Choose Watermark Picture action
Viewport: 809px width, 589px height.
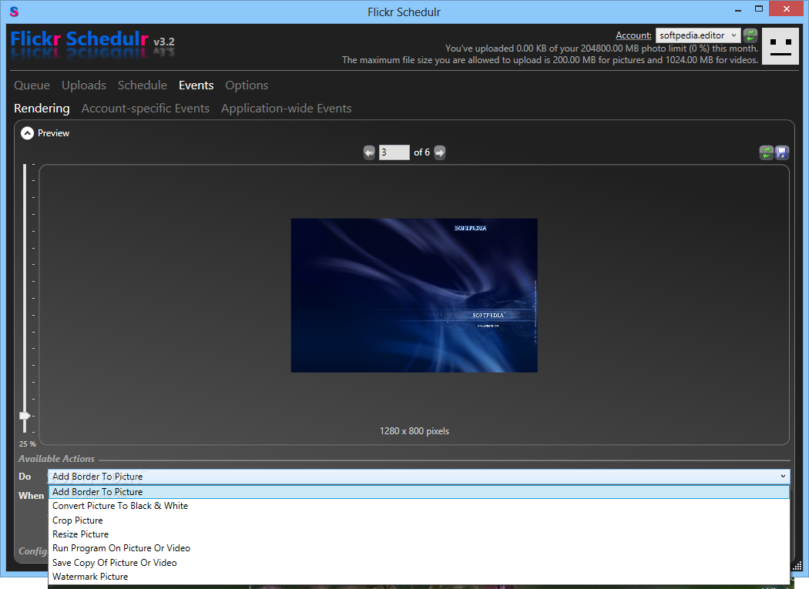pyautogui.click(x=419, y=577)
